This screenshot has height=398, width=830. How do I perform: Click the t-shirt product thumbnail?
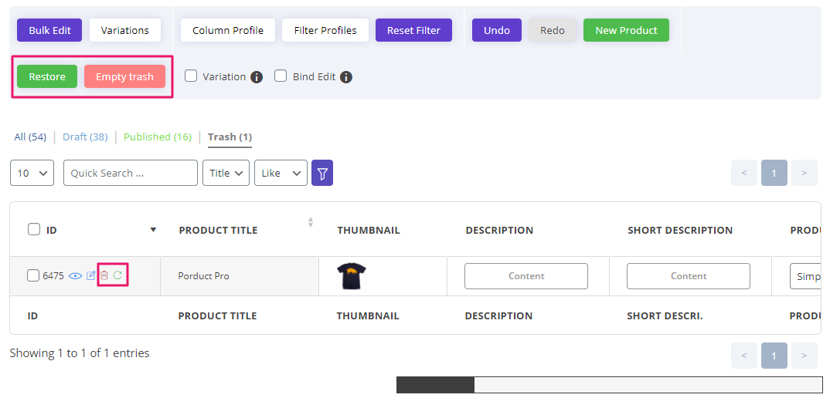click(x=352, y=276)
